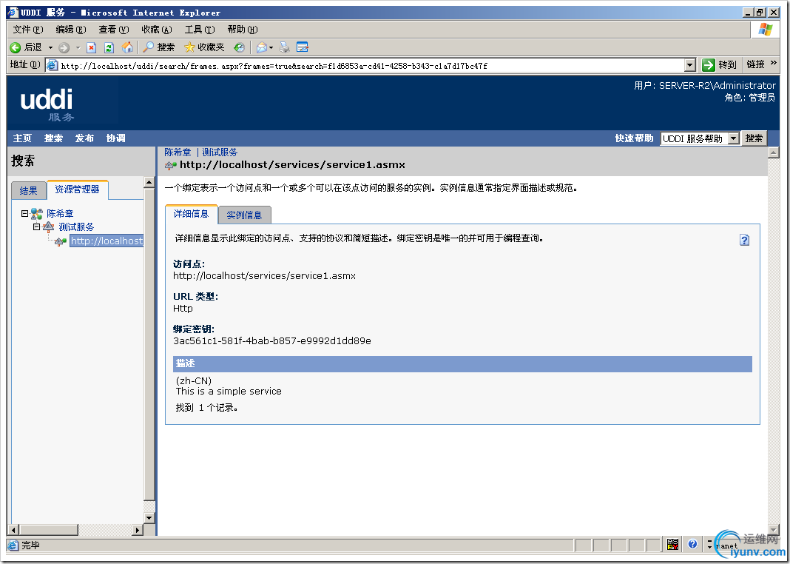Click the binding icon beside the page title

point(171,165)
